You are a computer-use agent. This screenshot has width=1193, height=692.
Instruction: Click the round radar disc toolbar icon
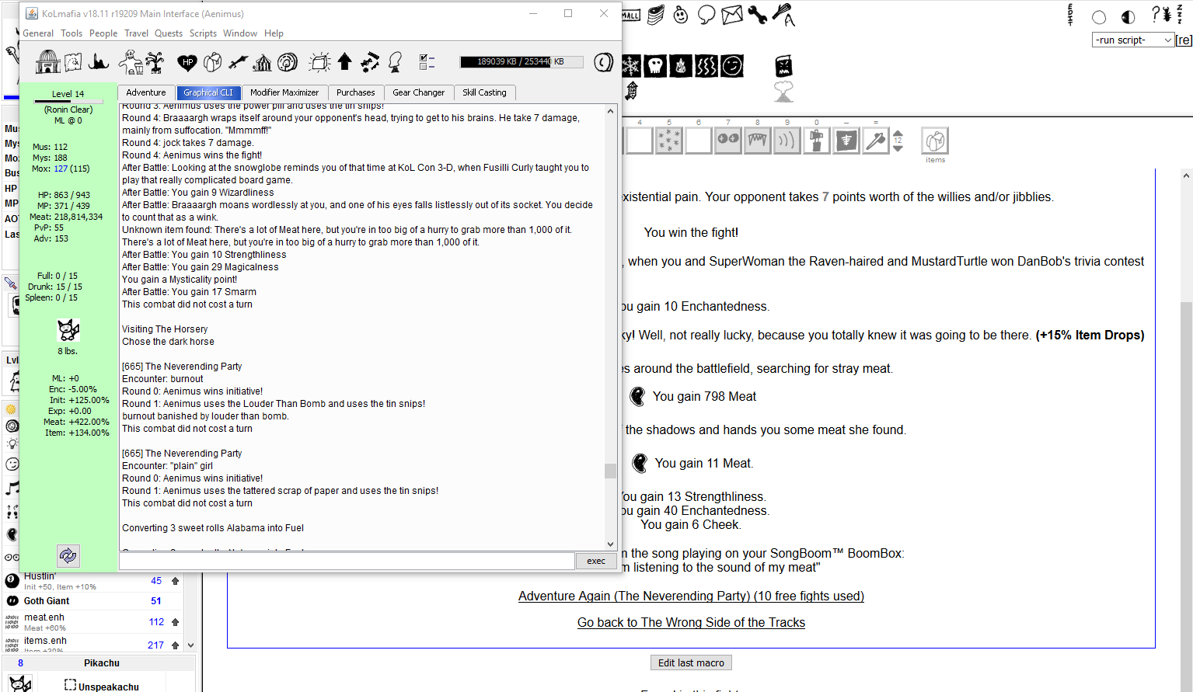[x=288, y=62]
